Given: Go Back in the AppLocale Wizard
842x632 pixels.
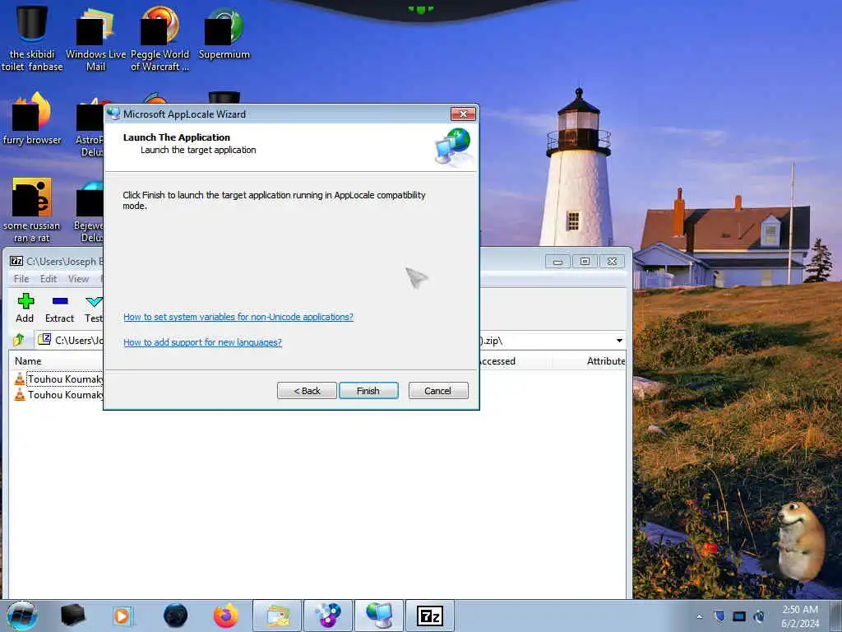Looking at the screenshot, I should pos(307,391).
